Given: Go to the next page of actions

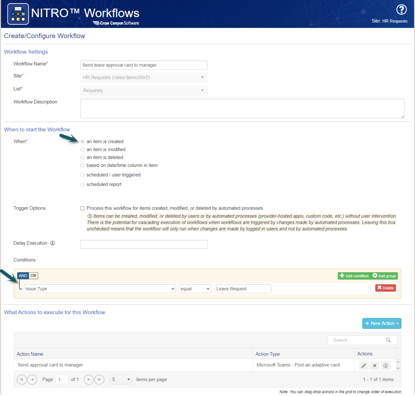Looking at the screenshot, I should [88, 380].
